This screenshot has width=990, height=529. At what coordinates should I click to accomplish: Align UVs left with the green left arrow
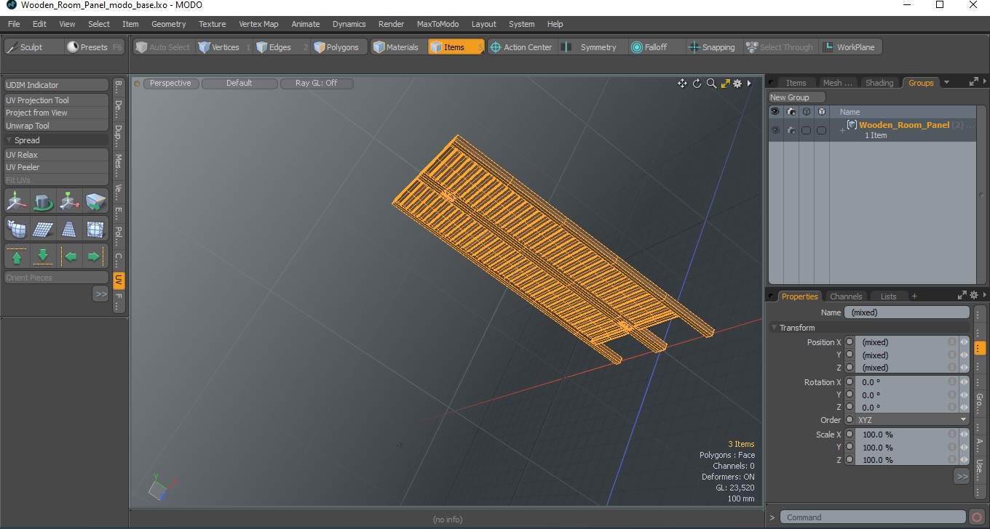tap(69, 257)
